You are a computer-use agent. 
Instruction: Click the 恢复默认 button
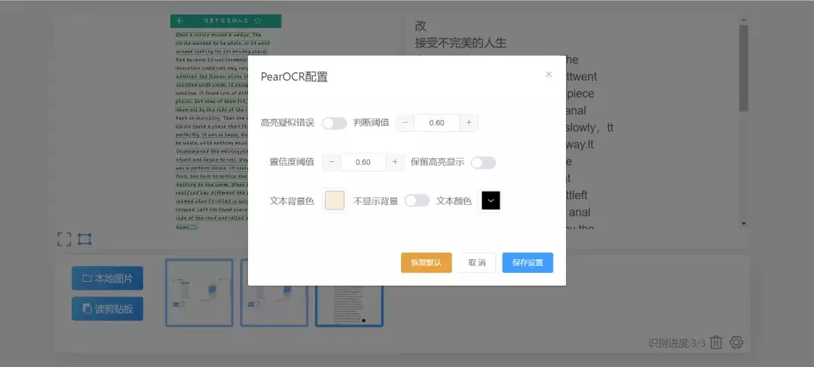tap(426, 263)
